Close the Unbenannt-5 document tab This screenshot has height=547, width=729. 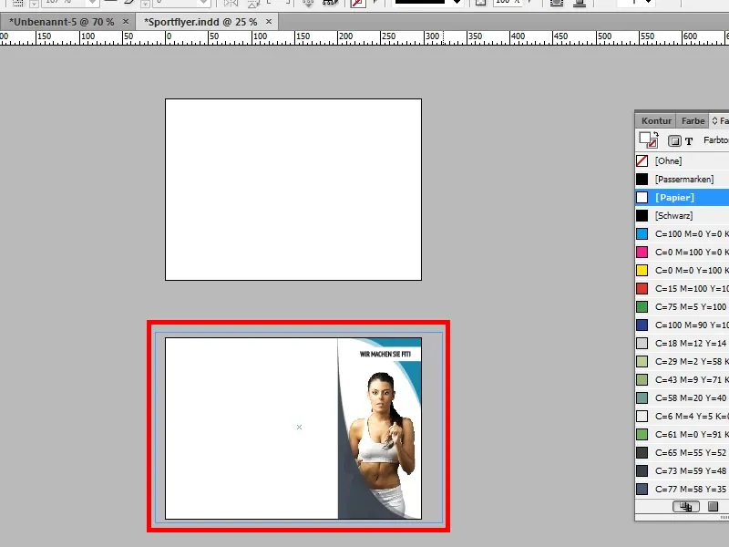[126, 21]
